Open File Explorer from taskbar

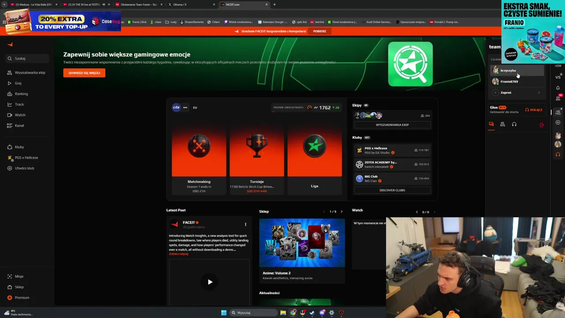click(x=283, y=313)
